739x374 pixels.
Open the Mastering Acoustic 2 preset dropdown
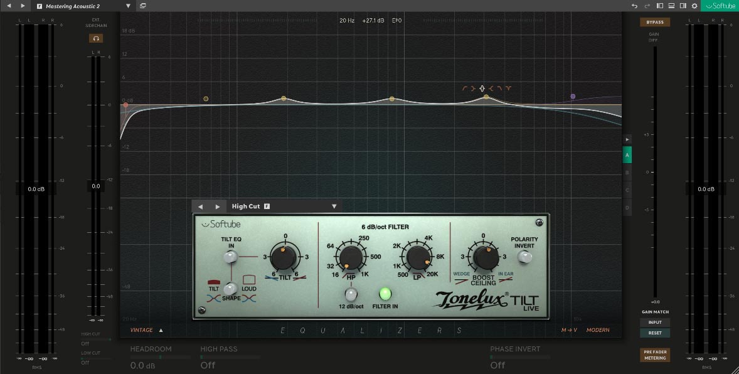(x=128, y=6)
